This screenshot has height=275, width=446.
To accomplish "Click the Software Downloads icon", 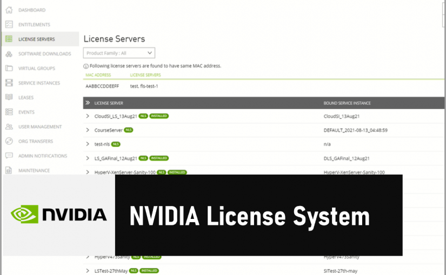I will (9, 53).
